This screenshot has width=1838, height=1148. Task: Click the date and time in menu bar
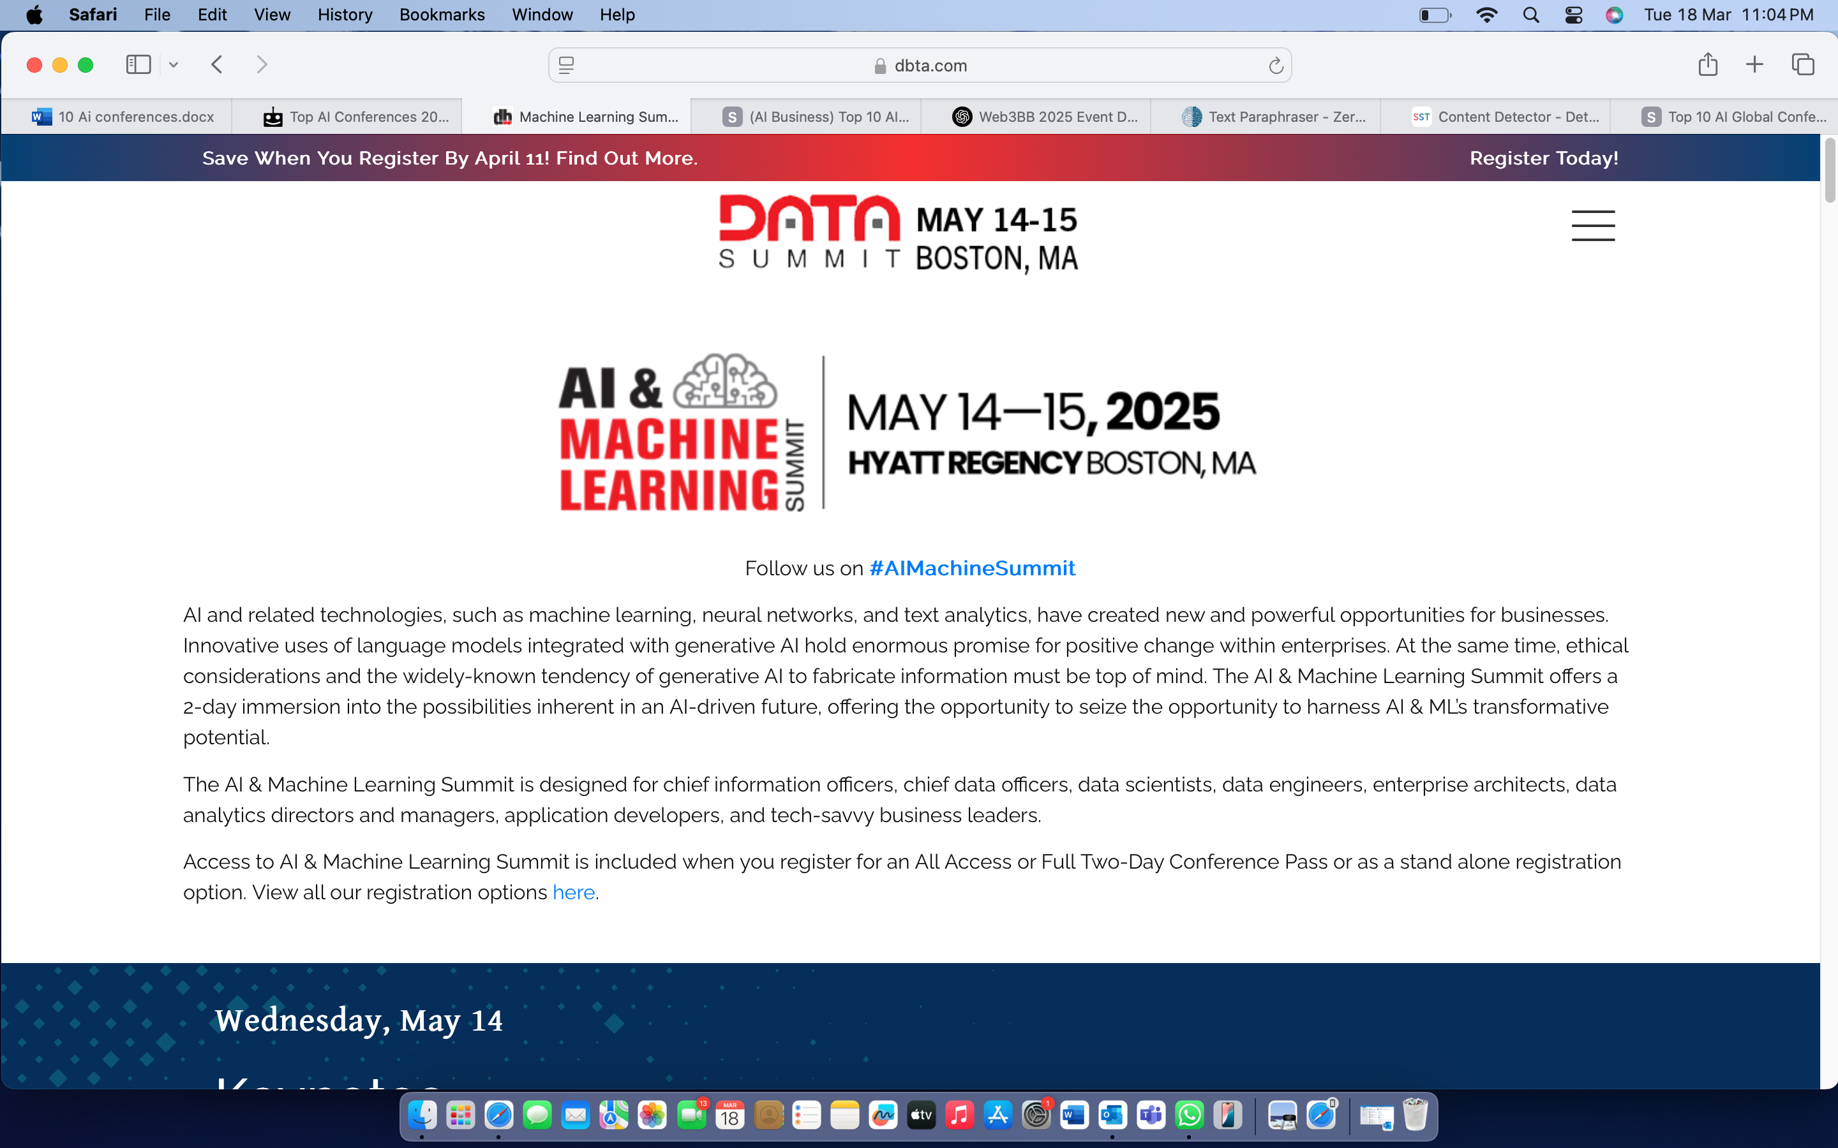(x=1729, y=15)
